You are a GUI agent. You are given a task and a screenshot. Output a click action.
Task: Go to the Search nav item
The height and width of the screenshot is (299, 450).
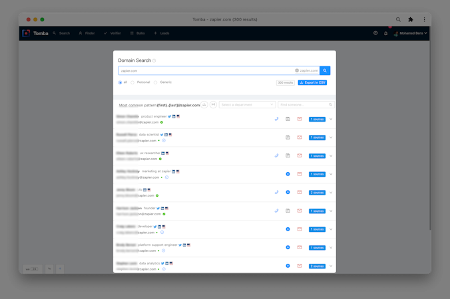pos(61,33)
